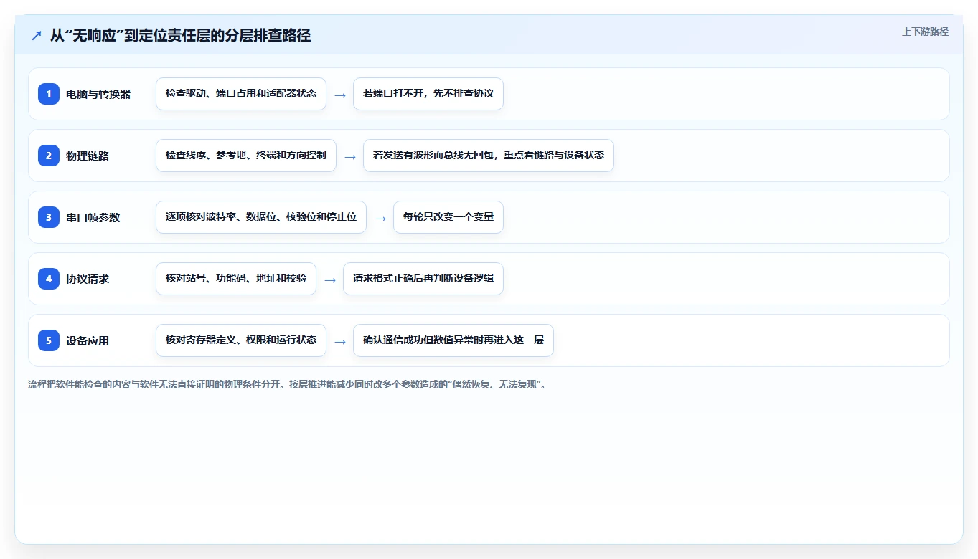Click the 检查线序、参考地、终端和方向控制 box
The width and height of the screenshot is (978, 559).
tap(246, 156)
